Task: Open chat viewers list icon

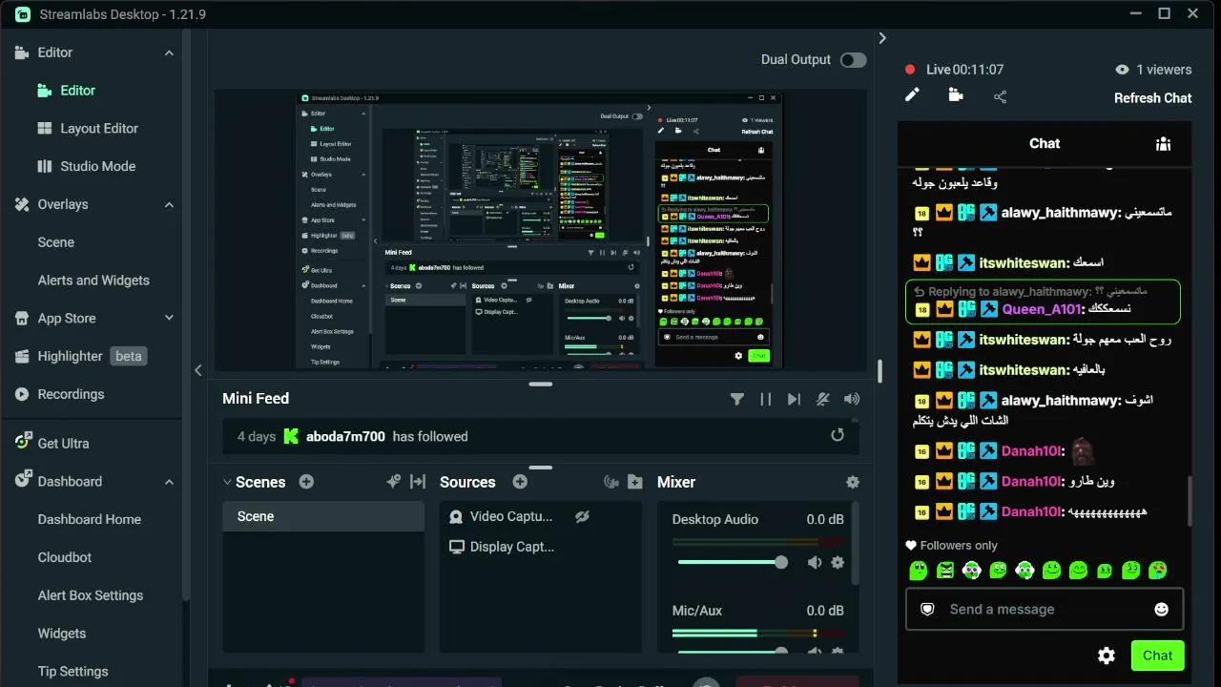Action: [1163, 144]
